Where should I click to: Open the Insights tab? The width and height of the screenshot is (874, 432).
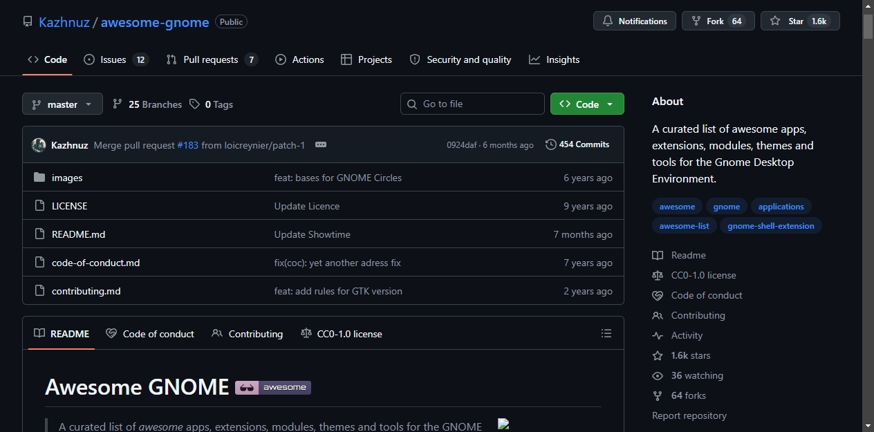(x=555, y=59)
